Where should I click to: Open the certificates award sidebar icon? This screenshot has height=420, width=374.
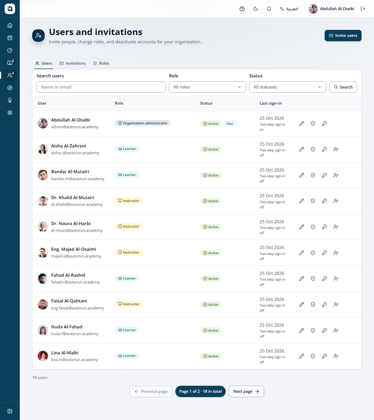tap(10, 100)
